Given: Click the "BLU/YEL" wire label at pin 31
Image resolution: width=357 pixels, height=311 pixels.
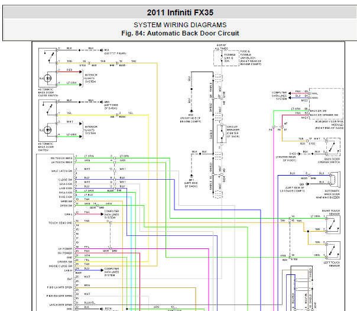Looking at the screenshot, I should pos(89,303).
